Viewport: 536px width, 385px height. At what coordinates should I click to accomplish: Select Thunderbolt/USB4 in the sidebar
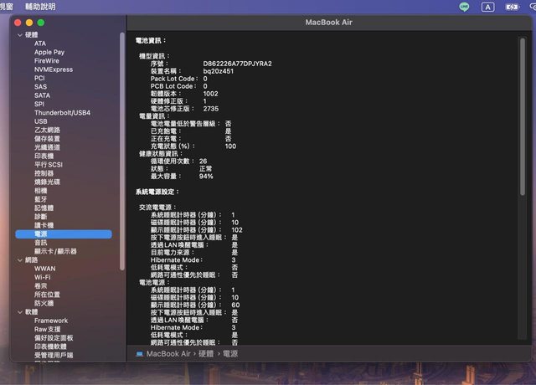pyautogui.click(x=62, y=113)
